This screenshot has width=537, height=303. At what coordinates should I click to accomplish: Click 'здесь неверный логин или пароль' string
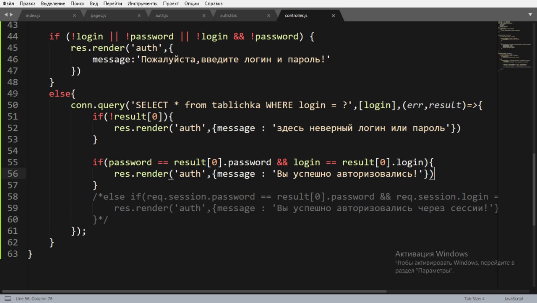tap(361, 128)
